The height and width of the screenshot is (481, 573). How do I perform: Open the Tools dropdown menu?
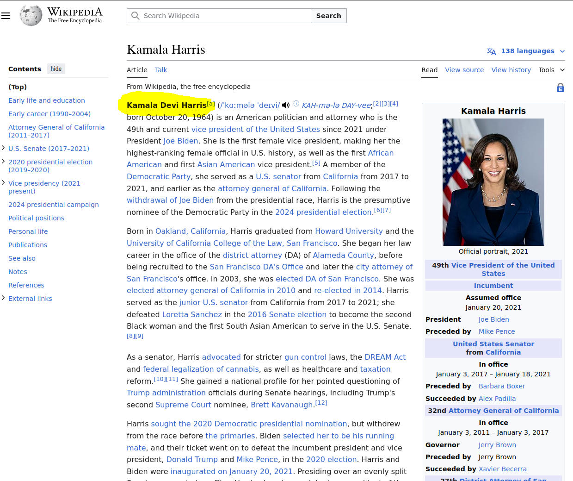(x=551, y=70)
